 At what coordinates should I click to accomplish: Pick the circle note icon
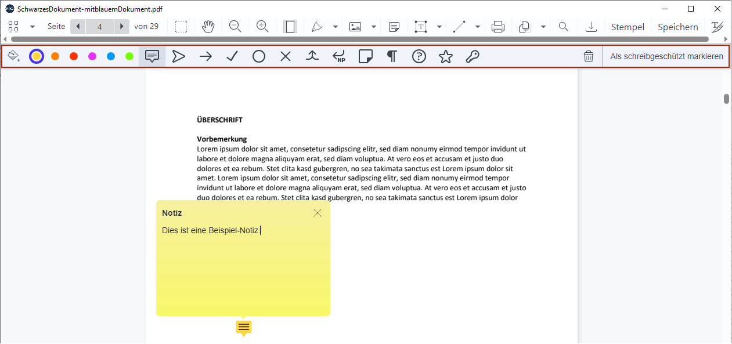tap(259, 56)
